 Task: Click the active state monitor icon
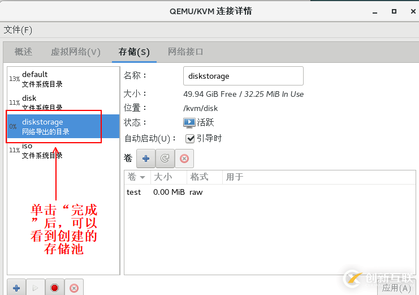[189, 122]
